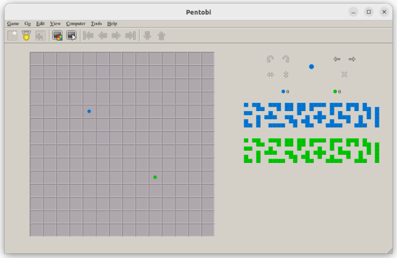The width and height of the screenshot is (397, 258).
Task: Pick the green plus-shaped X piece
Action: (x=320, y=153)
